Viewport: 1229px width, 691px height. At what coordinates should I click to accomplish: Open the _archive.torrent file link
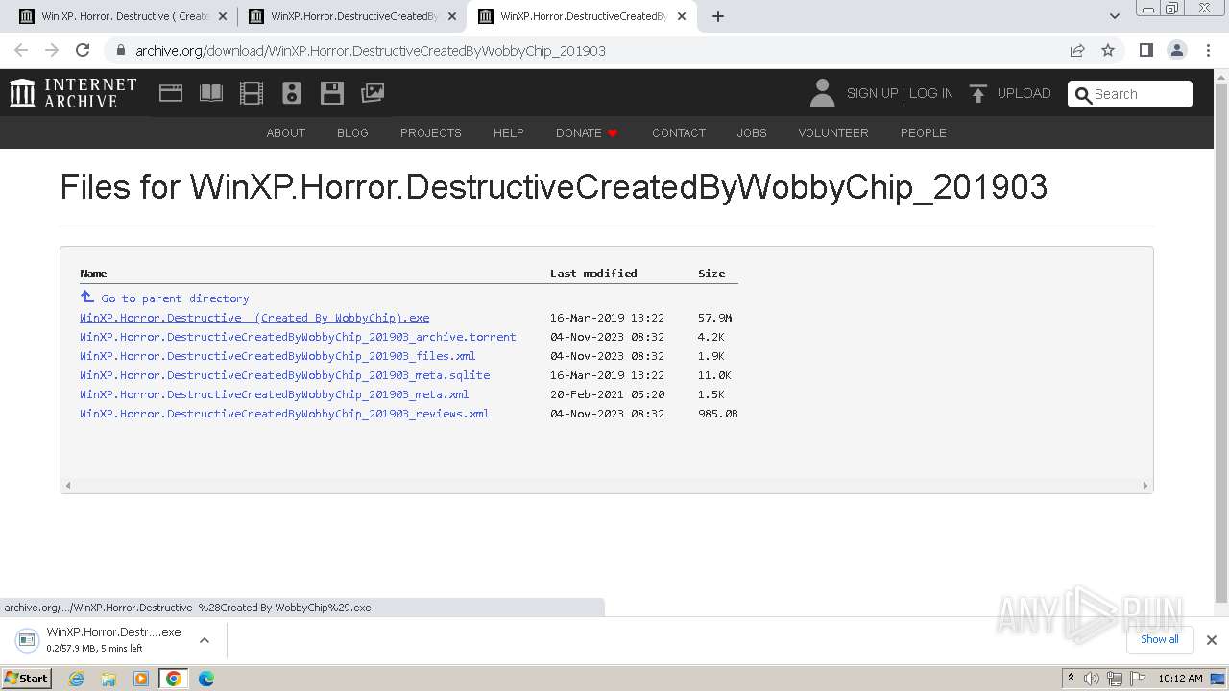[x=298, y=337]
